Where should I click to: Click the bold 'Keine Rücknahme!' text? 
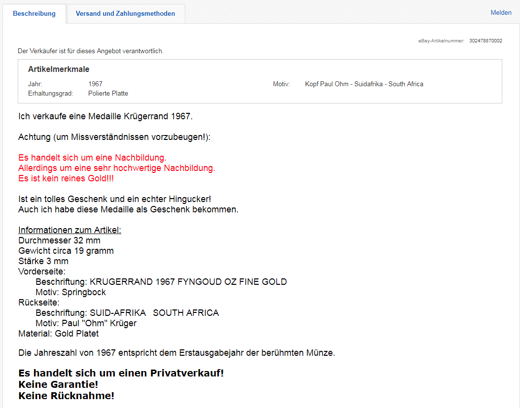(x=67, y=396)
